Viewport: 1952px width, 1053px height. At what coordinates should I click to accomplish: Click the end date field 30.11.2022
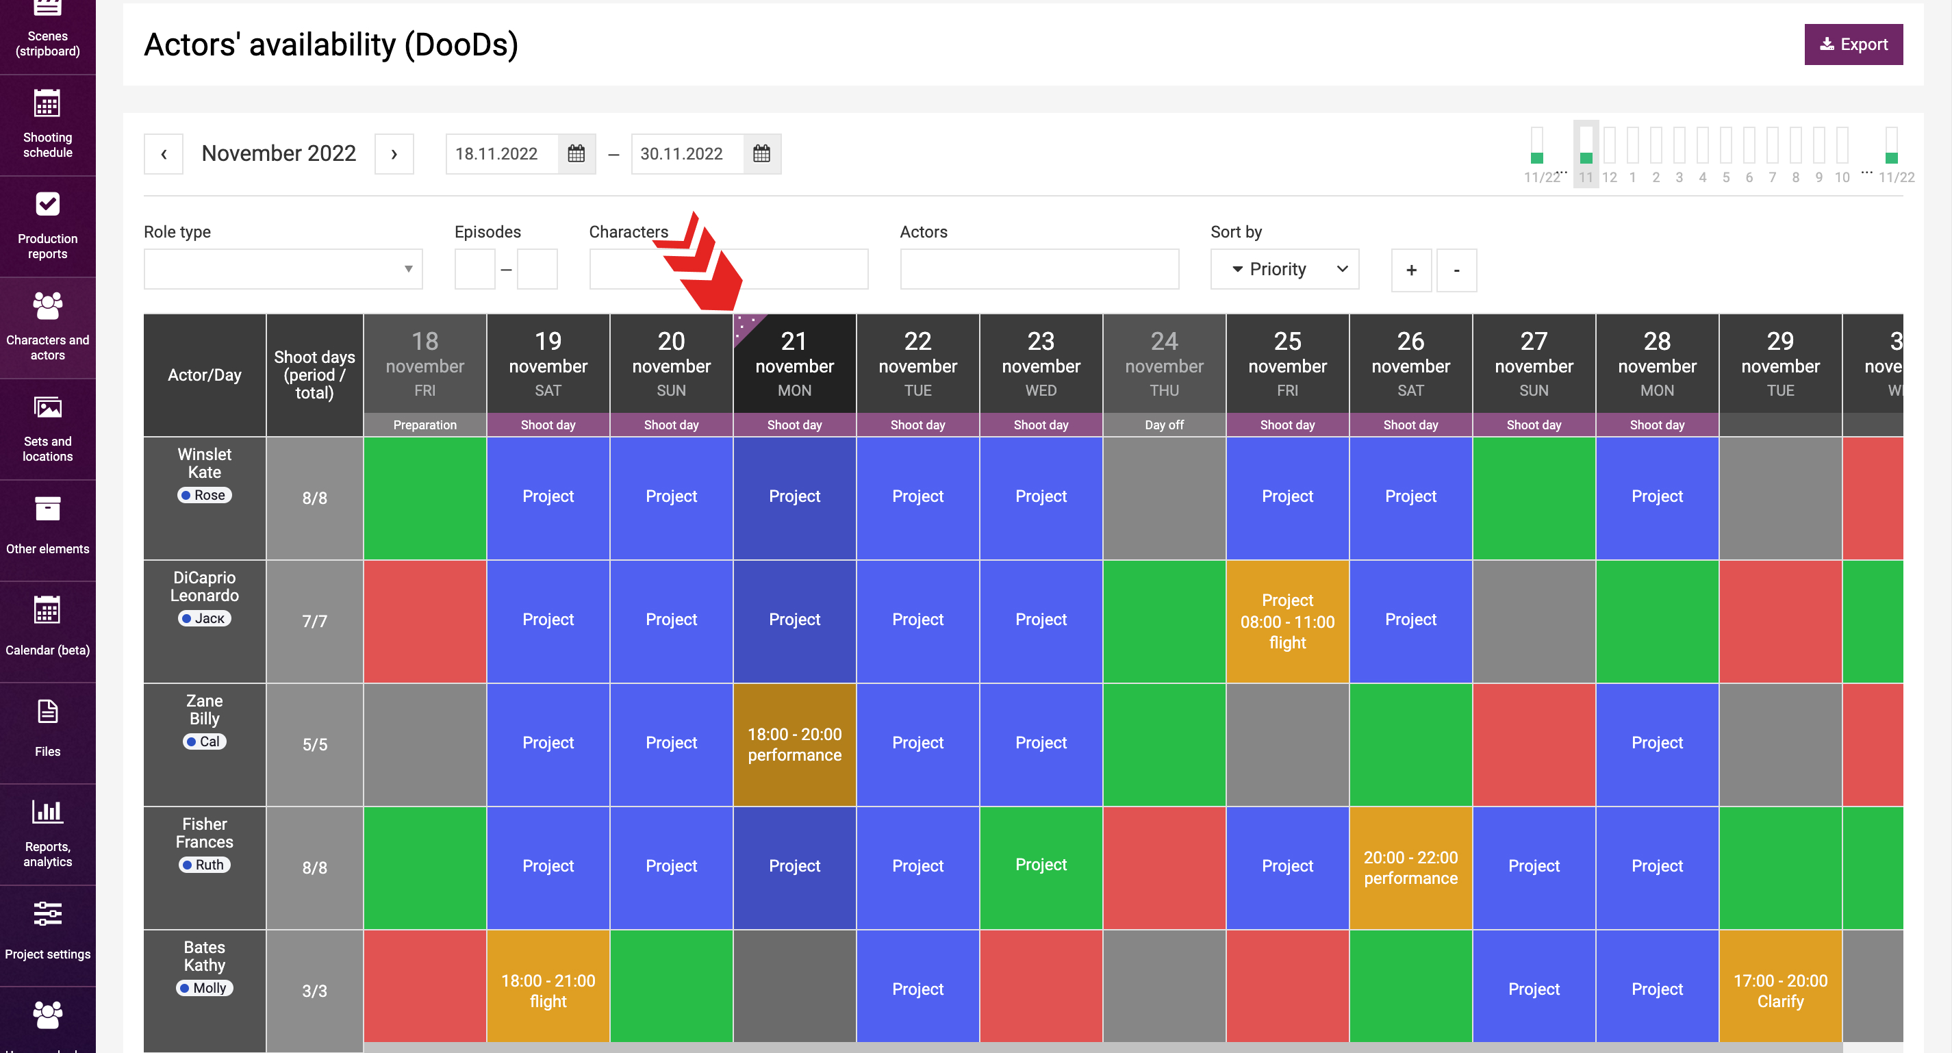pyautogui.click(x=687, y=154)
